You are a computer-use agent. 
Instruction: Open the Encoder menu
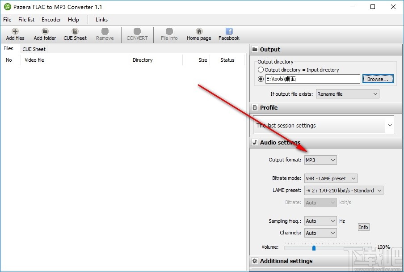point(50,20)
